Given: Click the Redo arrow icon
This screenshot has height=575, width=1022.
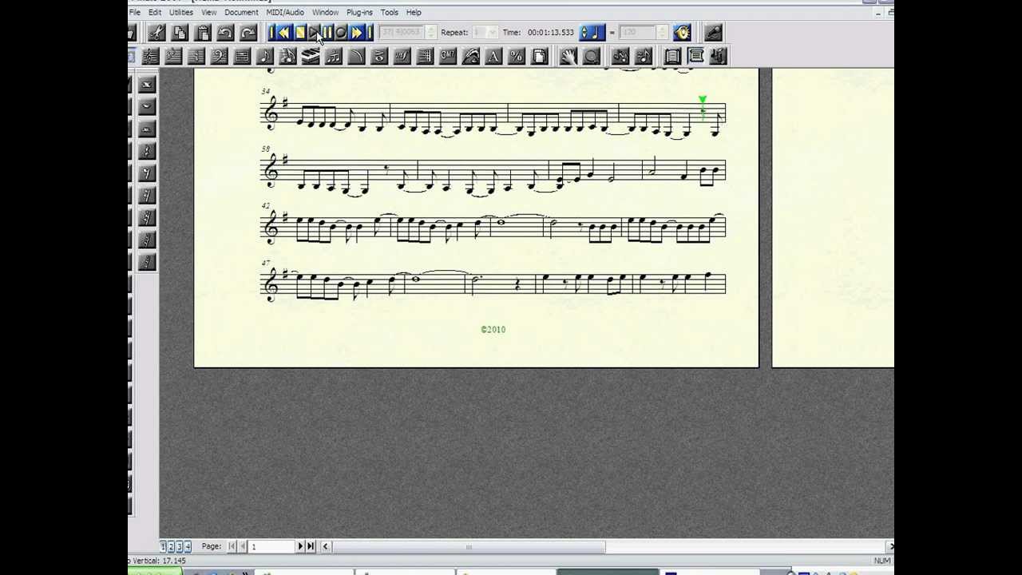Looking at the screenshot, I should [248, 33].
